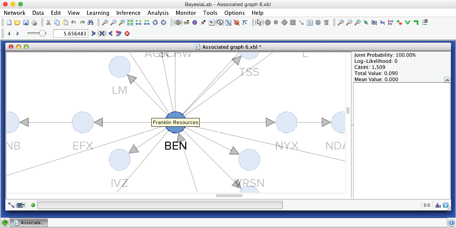Open the Learning menu
The width and height of the screenshot is (456, 228).
click(98, 13)
